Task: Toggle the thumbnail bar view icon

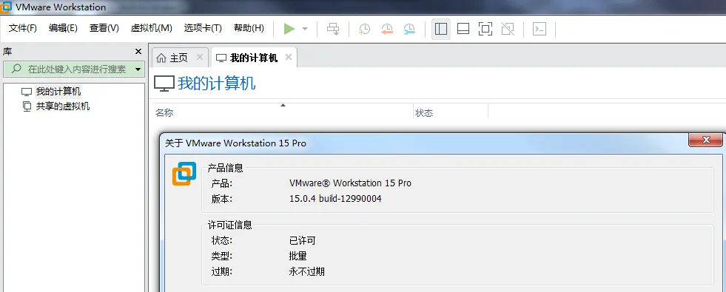Action: pos(463,29)
